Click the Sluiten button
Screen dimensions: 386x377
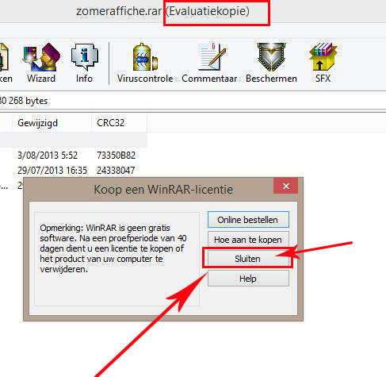click(x=248, y=259)
